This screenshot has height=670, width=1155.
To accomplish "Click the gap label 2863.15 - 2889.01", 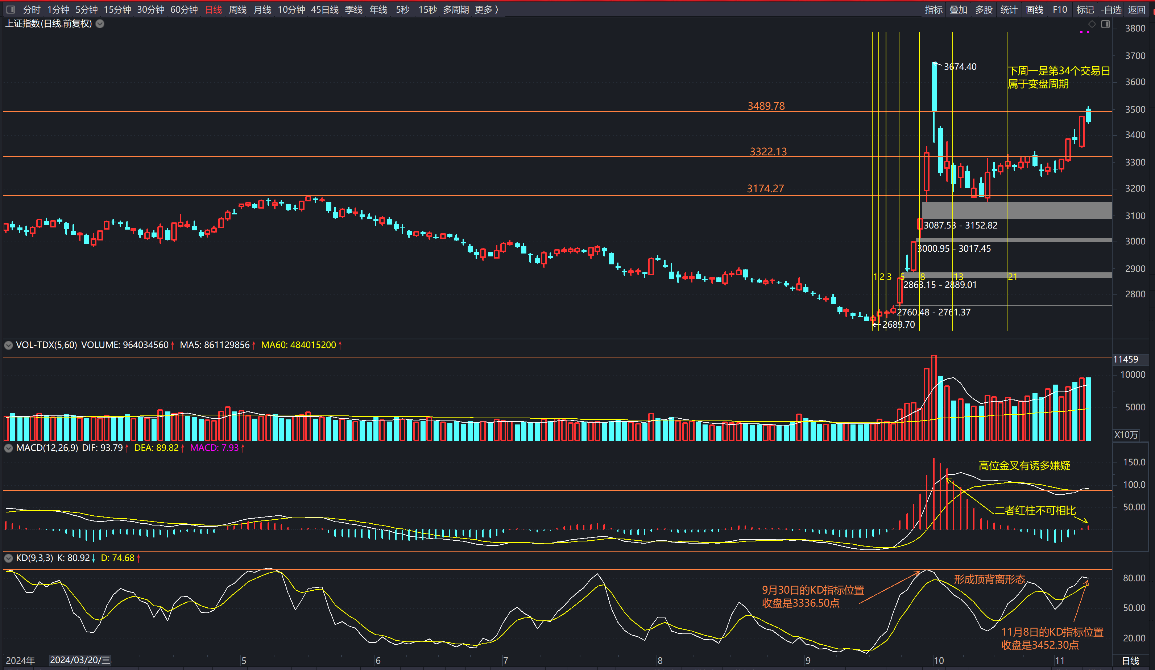I will click(x=940, y=284).
